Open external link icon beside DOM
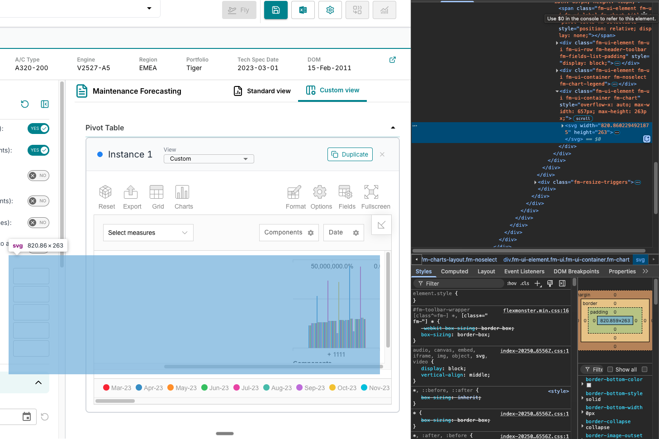The height and width of the screenshot is (439, 659). (x=393, y=60)
